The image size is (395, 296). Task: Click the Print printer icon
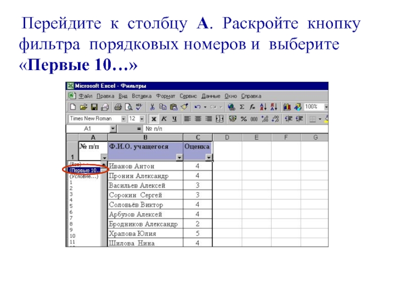point(118,107)
